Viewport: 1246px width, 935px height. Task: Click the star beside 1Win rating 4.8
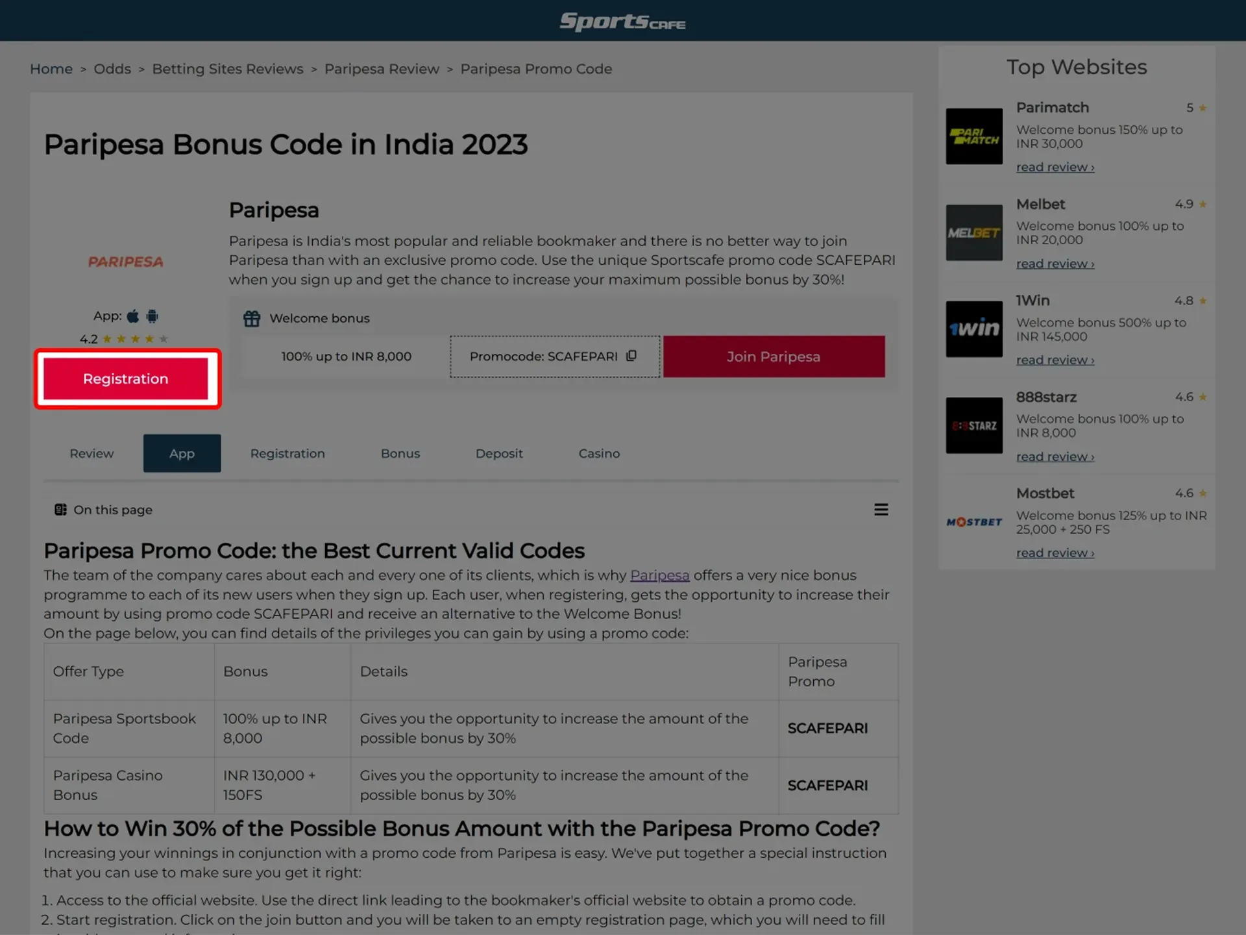(x=1203, y=301)
